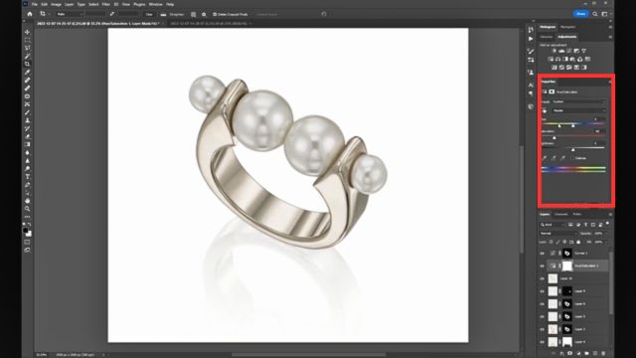Click the delete layer trash icon

[603, 354]
